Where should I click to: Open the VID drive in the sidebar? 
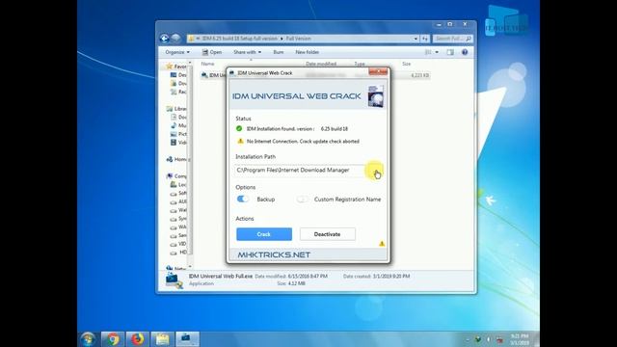[x=178, y=244]
